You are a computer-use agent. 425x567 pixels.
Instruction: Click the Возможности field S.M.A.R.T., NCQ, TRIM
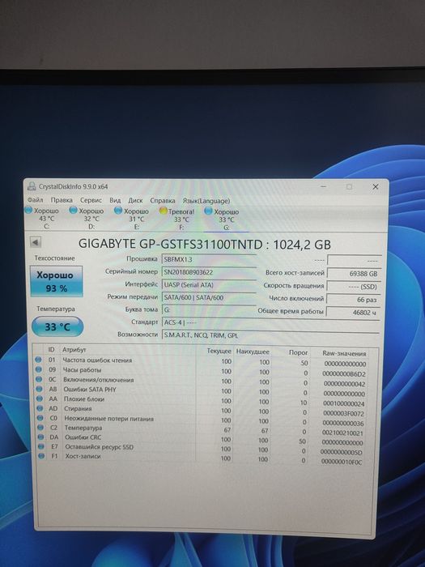click(x=270, y=335)
